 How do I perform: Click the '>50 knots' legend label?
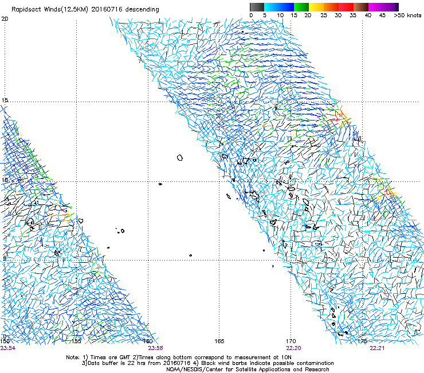pyautogui.click(x=408, y=15)
